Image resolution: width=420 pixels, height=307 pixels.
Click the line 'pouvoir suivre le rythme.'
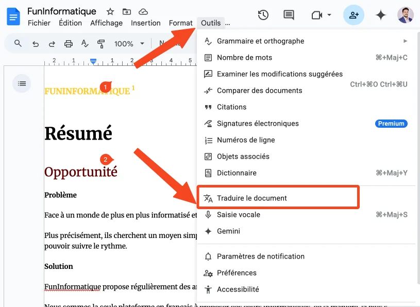tap(86, 246)
